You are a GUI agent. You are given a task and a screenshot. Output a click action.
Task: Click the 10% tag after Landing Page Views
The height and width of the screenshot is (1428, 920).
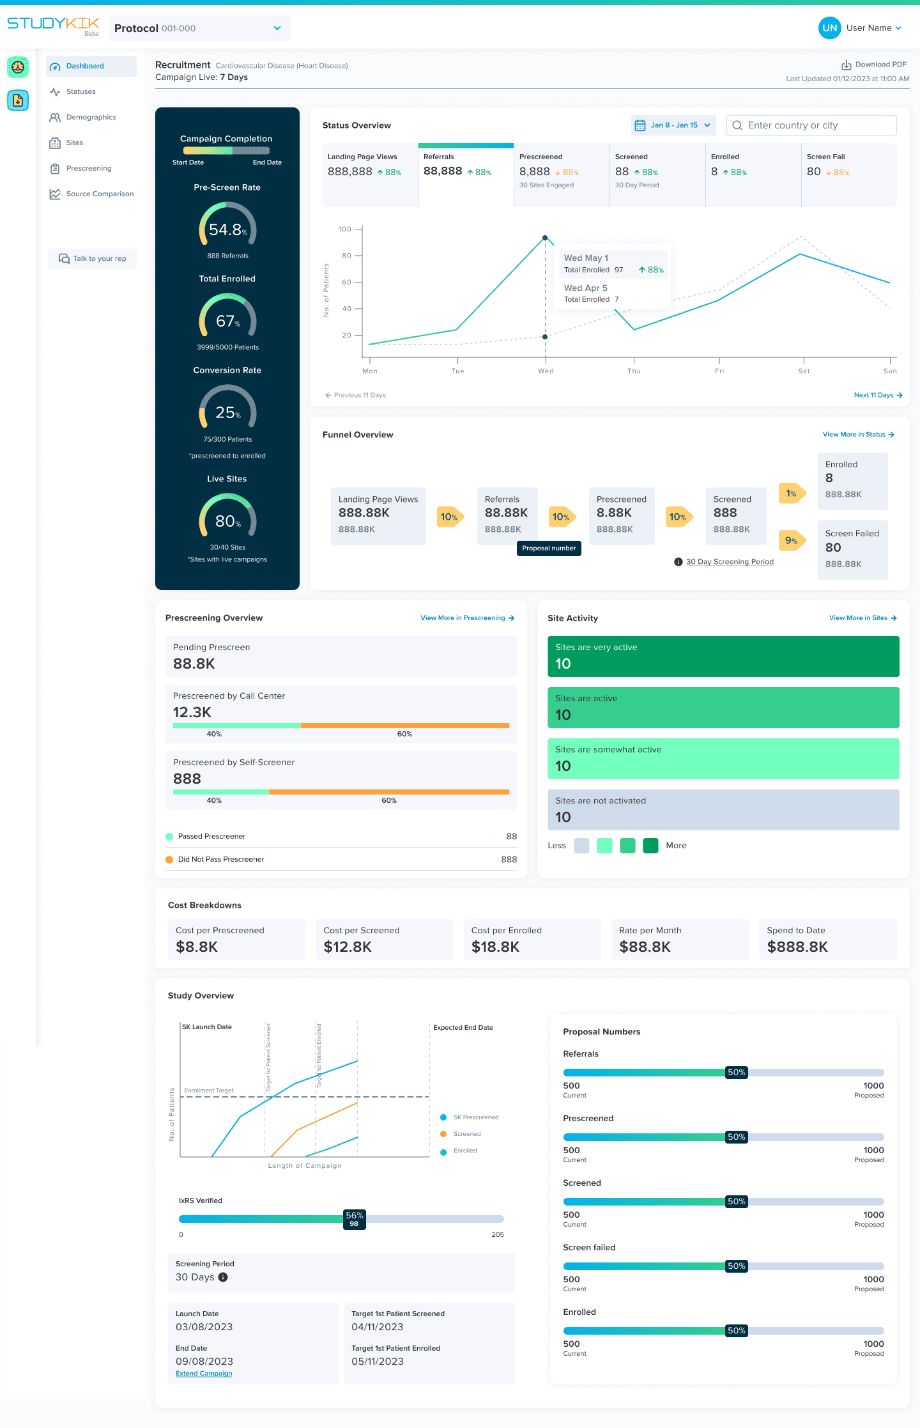pyautogui.click(x=450, y=517)
